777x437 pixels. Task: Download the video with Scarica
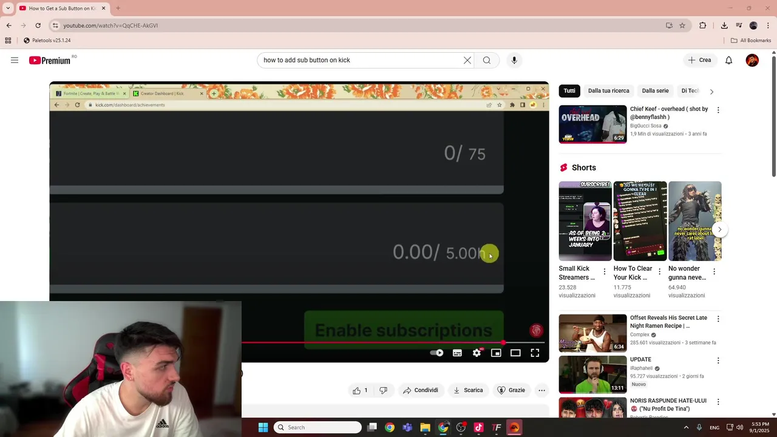tap(468, 390)
